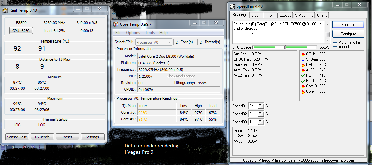Click the Core 0 flame icon
The width and height of the screenshot is (372, 165).
pos(303,86)
